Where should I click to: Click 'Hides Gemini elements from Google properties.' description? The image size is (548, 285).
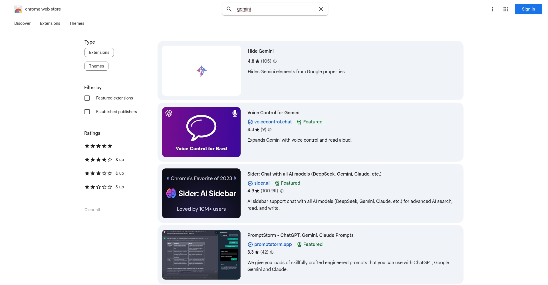coord(297,72)
